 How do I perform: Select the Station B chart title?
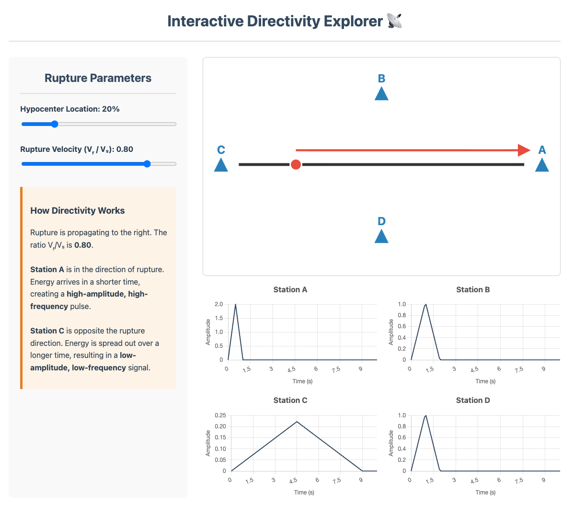pos(473,289)
